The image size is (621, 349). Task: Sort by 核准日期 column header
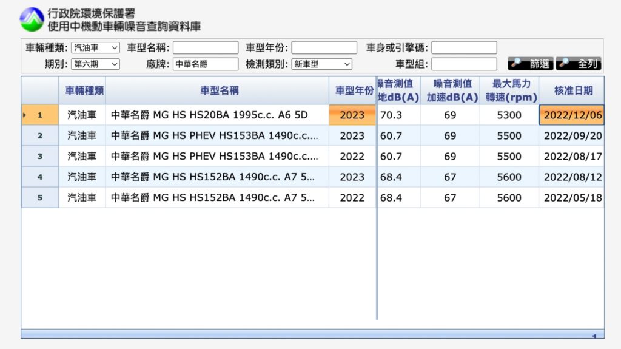[572, 90]
